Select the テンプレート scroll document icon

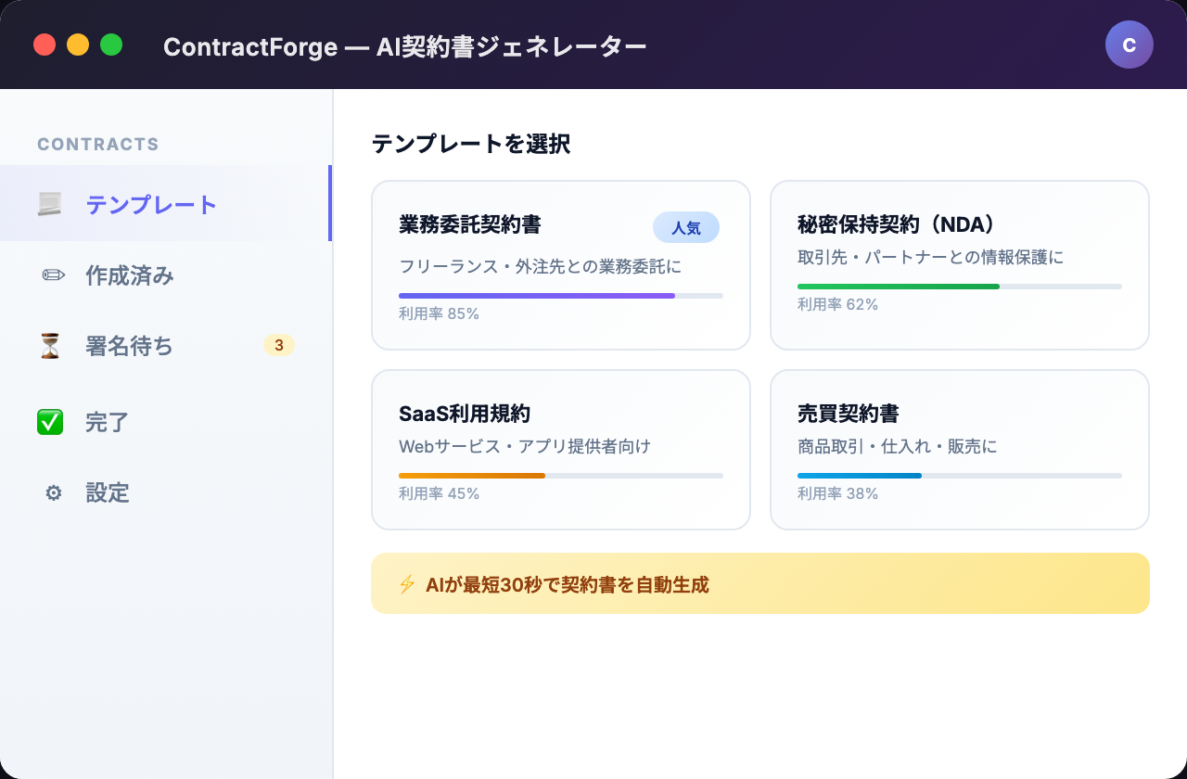52,204
